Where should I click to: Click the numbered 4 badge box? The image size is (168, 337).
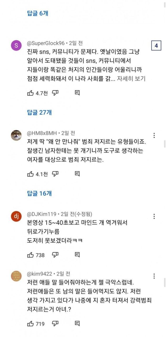point(156,46)
